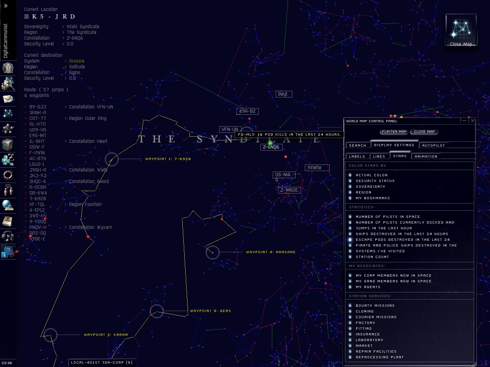Click the Beyt map label

(284, 94)
